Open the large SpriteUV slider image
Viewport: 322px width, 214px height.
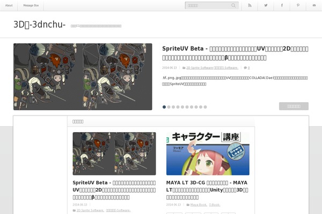[83, 77]
